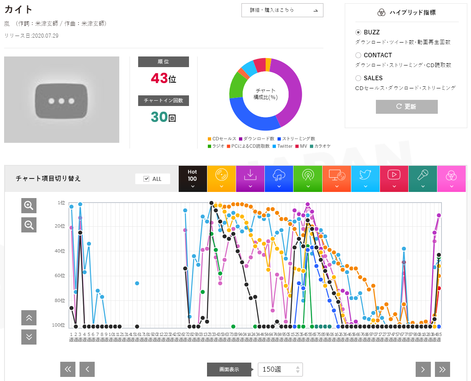Play the video thumbnail placeholder
This screenshot has height=381, width=471.
[61, 99]
